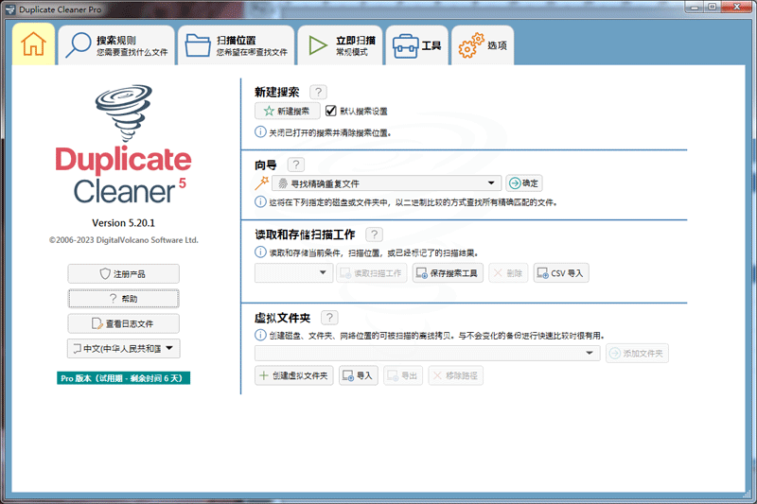Open the 工具 tab

(x=417, y=45)
